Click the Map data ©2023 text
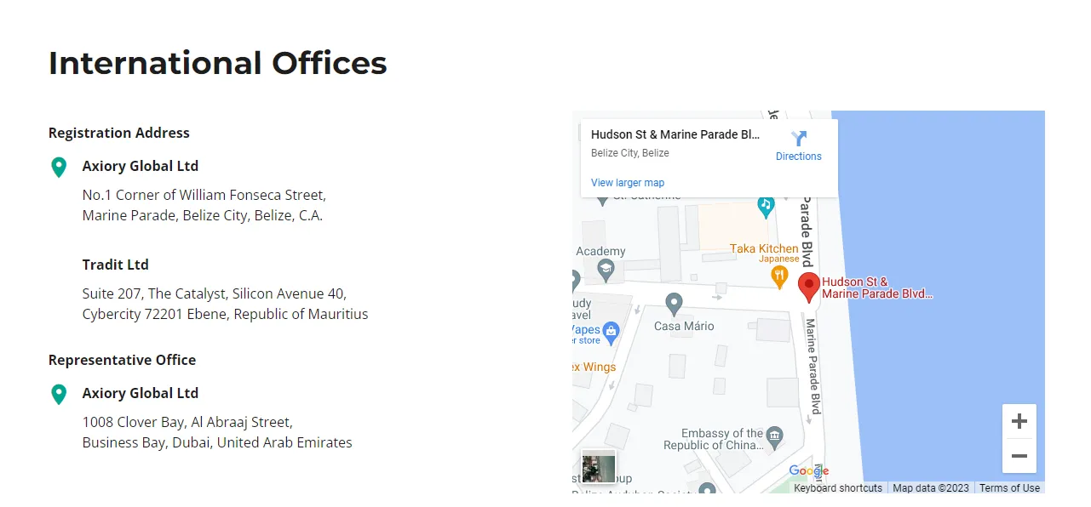Image resolution: width=1091 pixels, height=507 pixels. point(931,488)
